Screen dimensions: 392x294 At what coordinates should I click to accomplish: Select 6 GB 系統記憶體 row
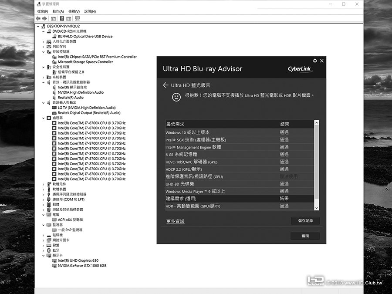coord(240,155)
